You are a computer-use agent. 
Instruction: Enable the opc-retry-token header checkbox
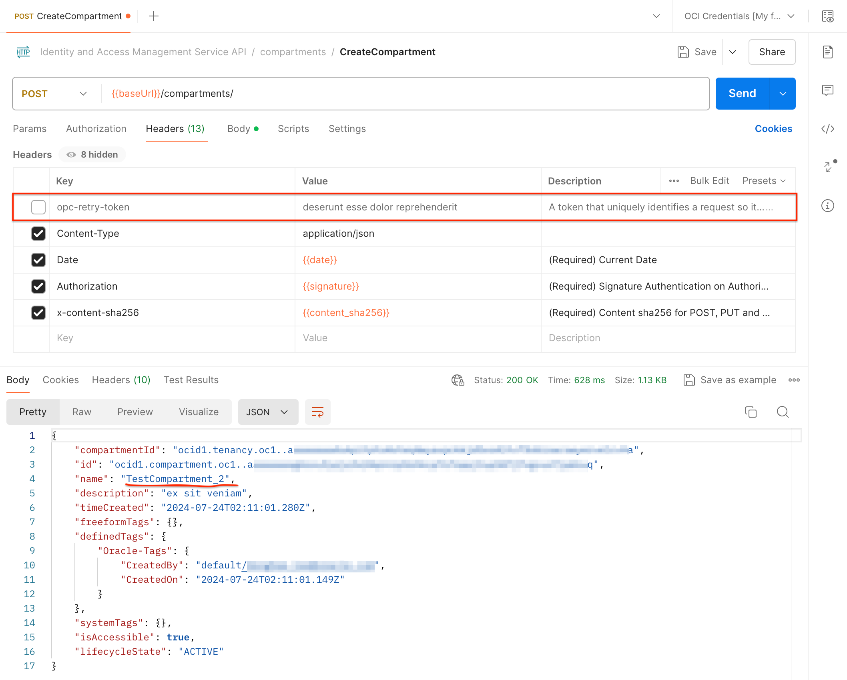click(x=38, y=207)
